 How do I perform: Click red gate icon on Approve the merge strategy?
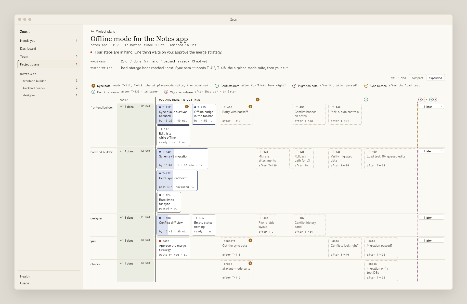click(x=160, y=241)
